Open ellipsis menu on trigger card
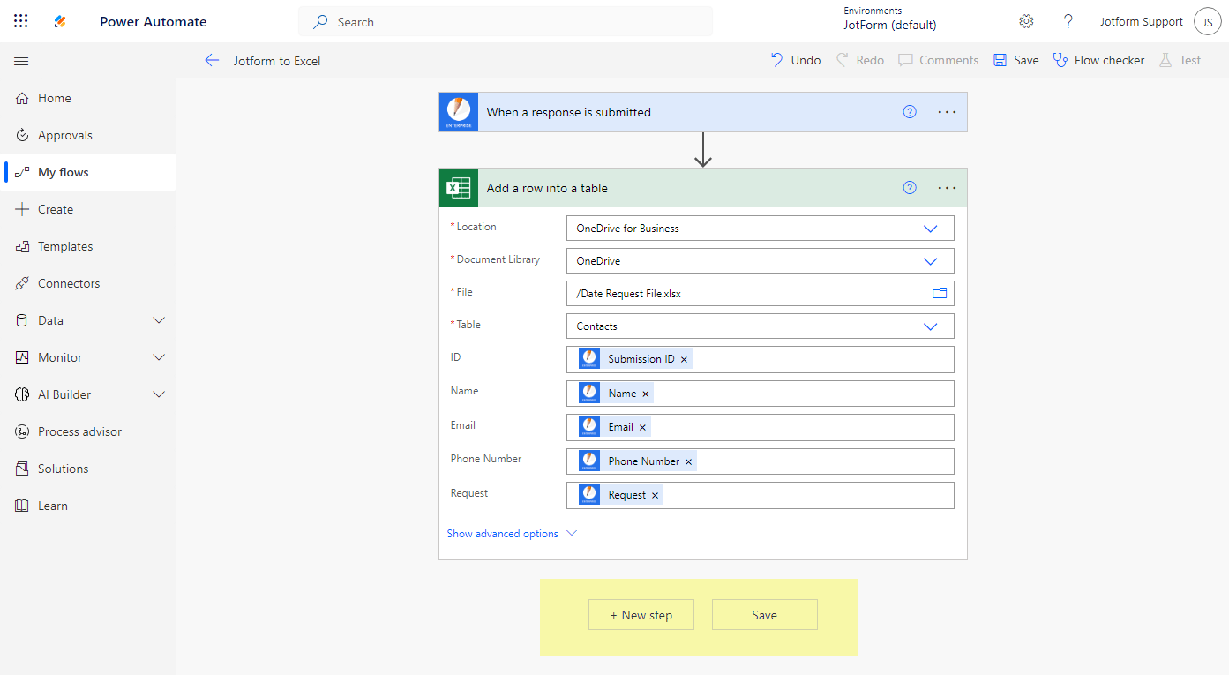 [947, 112]
